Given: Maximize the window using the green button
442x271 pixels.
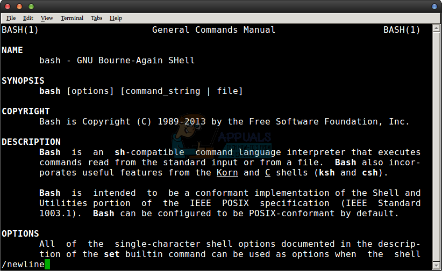Looking at the screenshot, I should pos(31,6).
